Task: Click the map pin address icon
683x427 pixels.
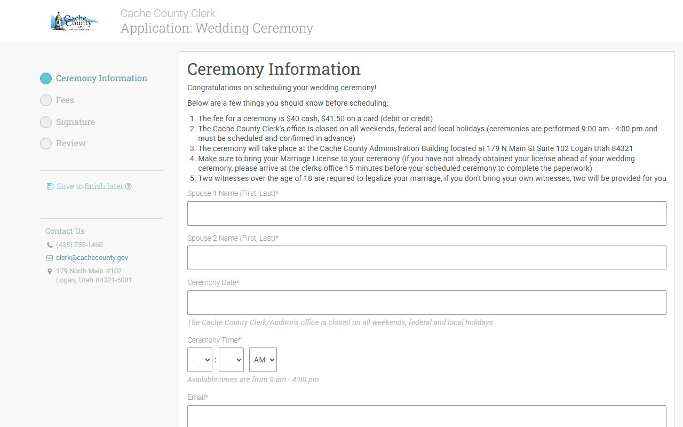Action: (x=50, y=271)
